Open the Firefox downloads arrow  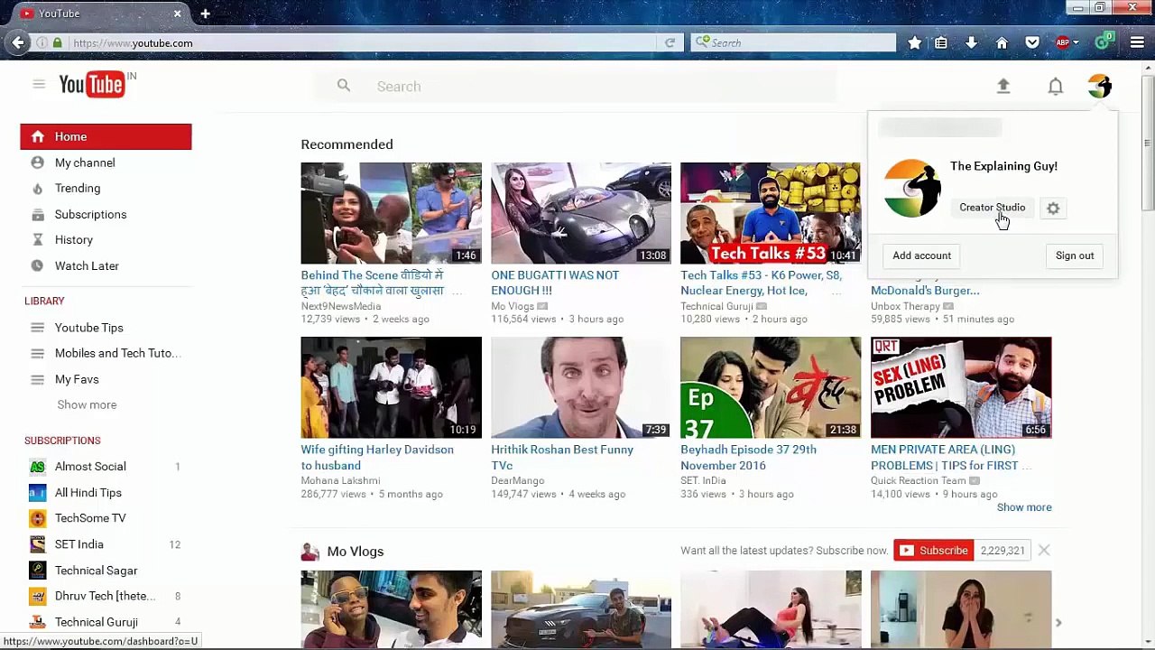click(971, 42)
